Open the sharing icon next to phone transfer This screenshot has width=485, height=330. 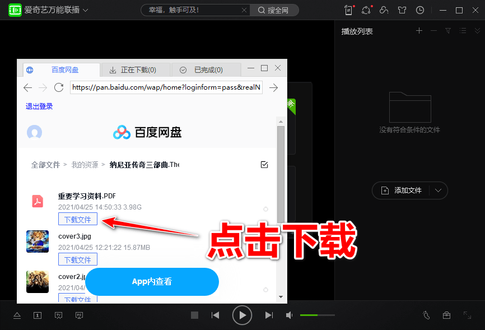366,10
